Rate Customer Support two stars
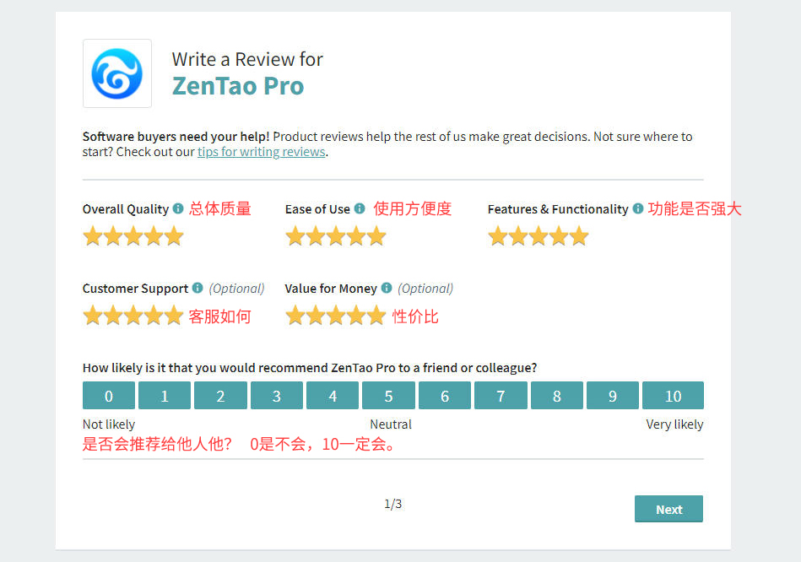Image resolution: width=801 pixels, height=562 pixels. 113,316
